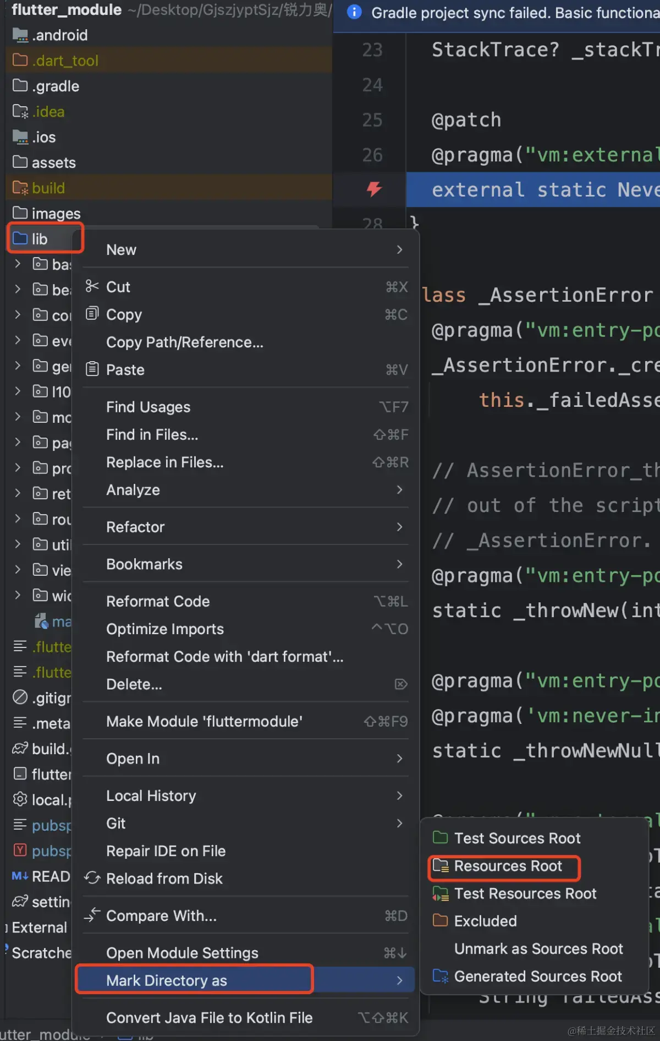Screen dimensions: 660x1041
Task: Choose Reformat Code with 'dart format'...
Action: pyautogui.click(x=225, y=656)
